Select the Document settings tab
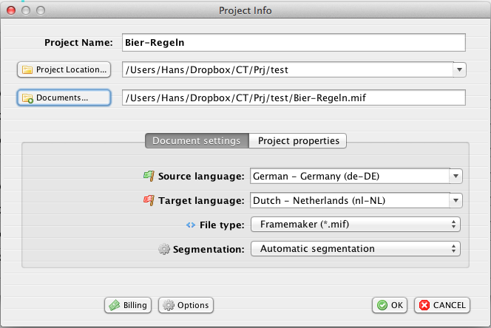Screen dimensions: 491x328 pos(196,140)
